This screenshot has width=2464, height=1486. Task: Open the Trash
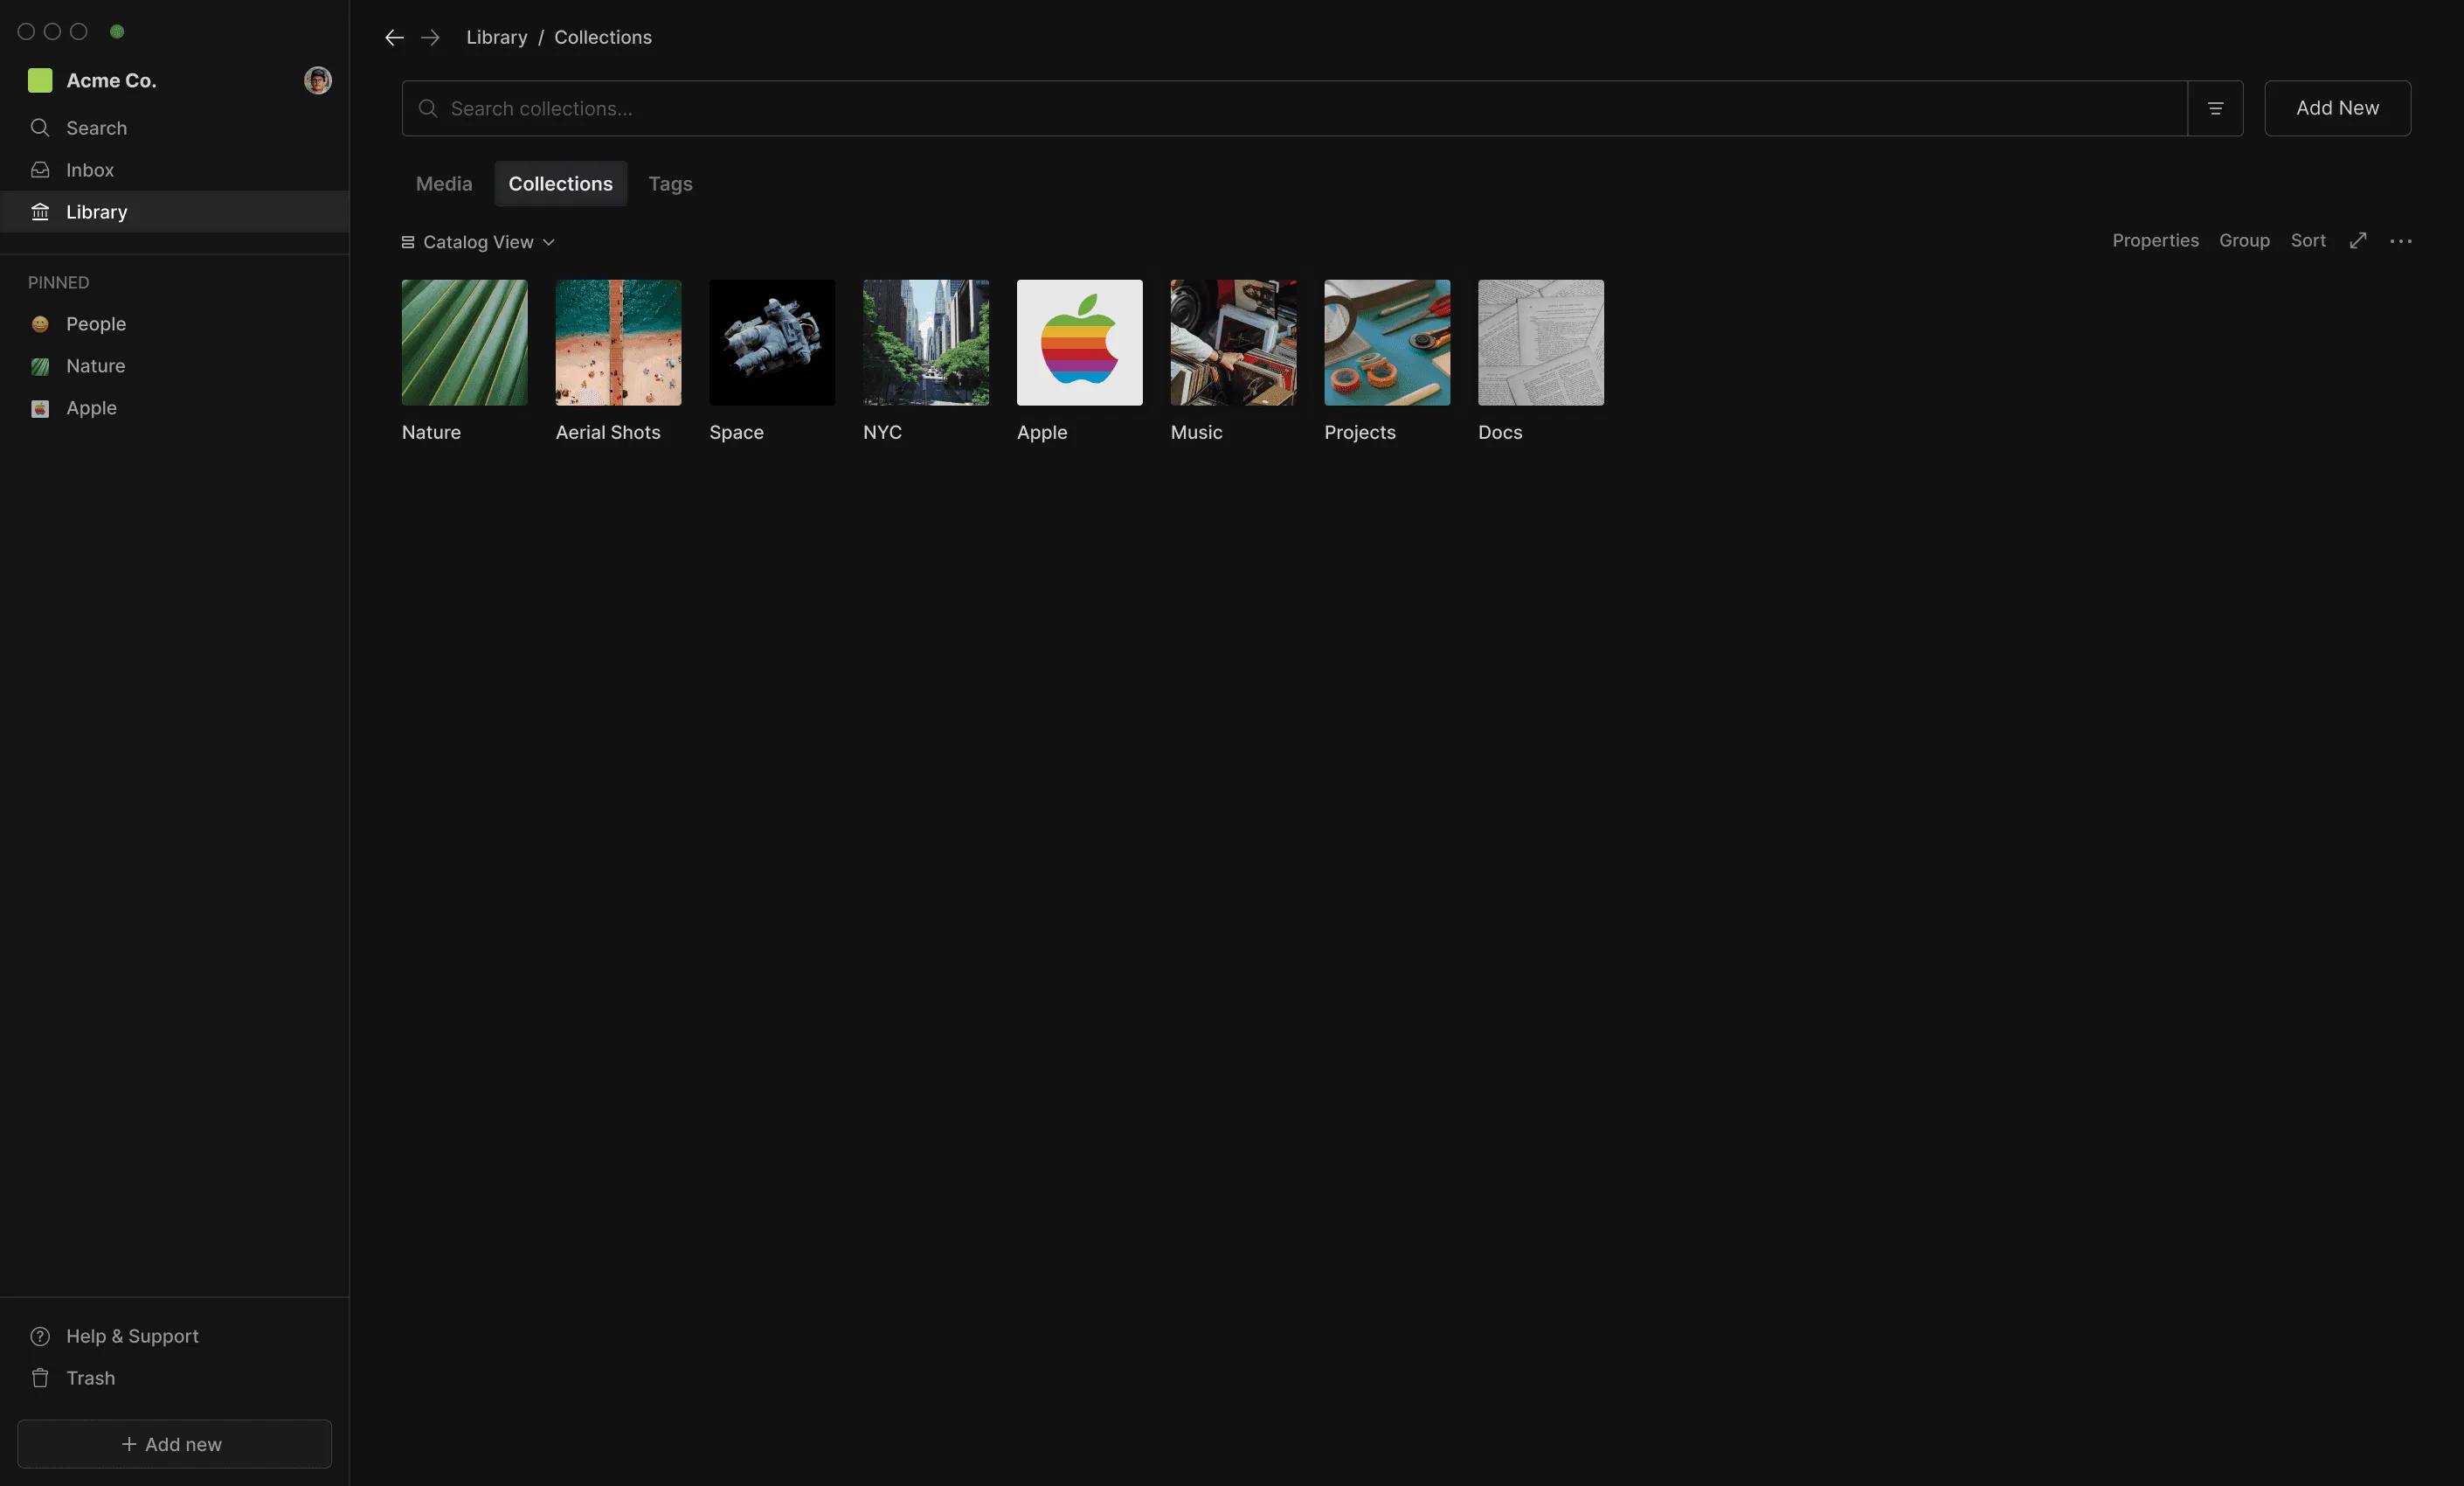click(x=174, y=1378)
